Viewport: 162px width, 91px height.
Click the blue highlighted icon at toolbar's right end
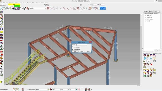pyautogui.click(x=103, y=8)
